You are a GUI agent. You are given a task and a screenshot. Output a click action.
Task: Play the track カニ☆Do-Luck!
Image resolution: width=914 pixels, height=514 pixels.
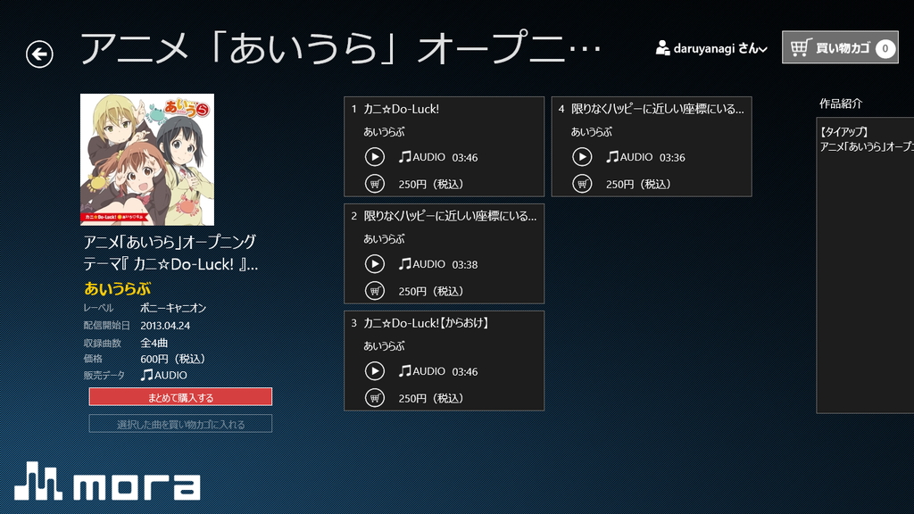(374, 156)
